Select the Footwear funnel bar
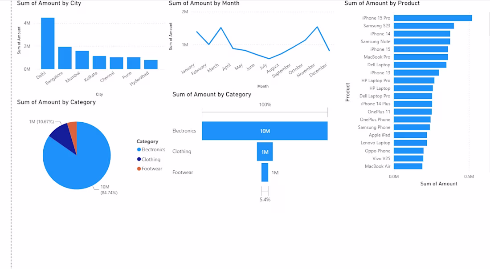Viewport: 490px width, 269px height. [x=265, y=172]
